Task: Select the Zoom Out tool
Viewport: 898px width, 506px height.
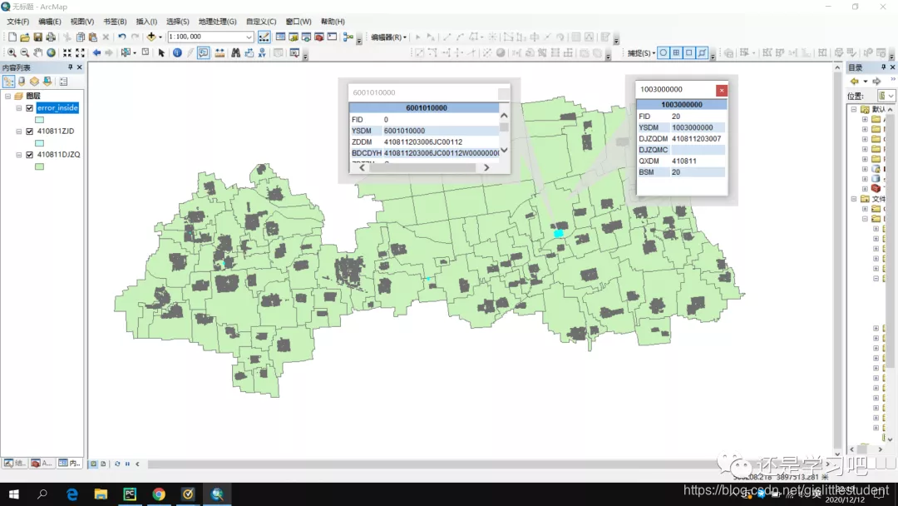Action: click(25, 52)
